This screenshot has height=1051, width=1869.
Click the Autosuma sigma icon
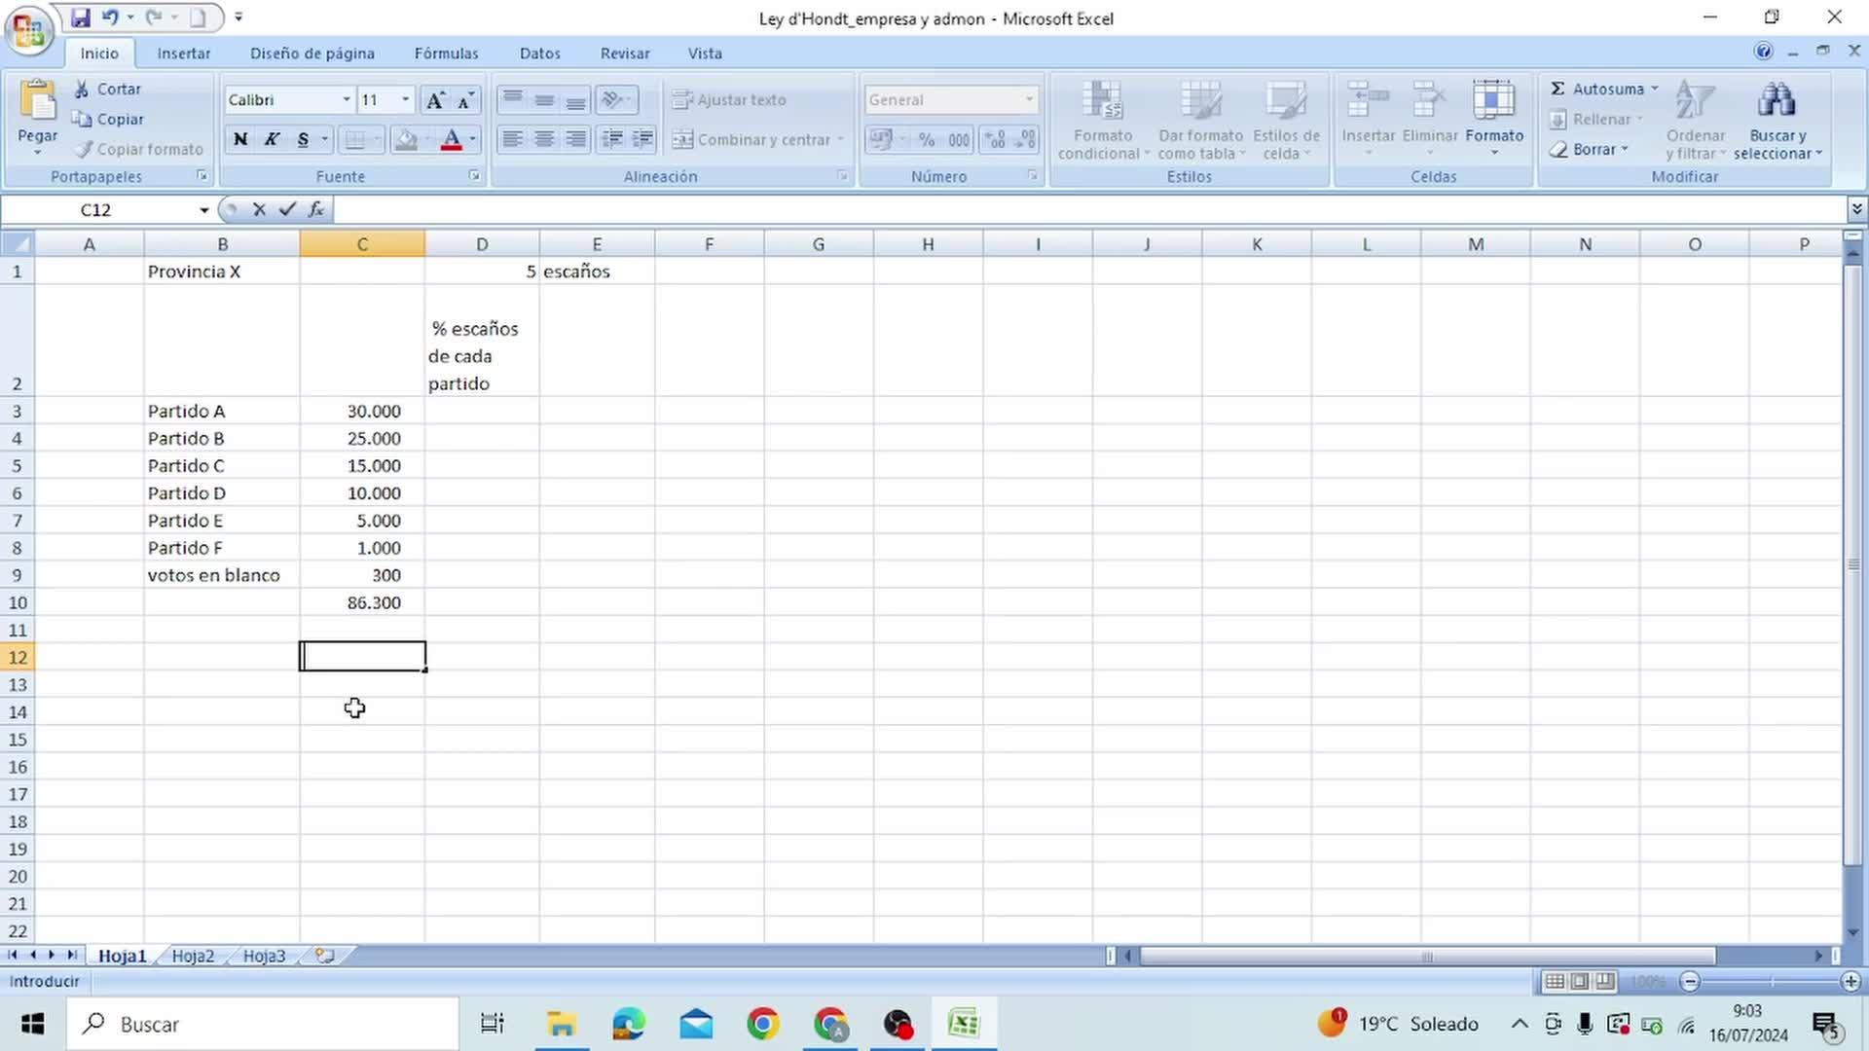[x=1557, y=89]
